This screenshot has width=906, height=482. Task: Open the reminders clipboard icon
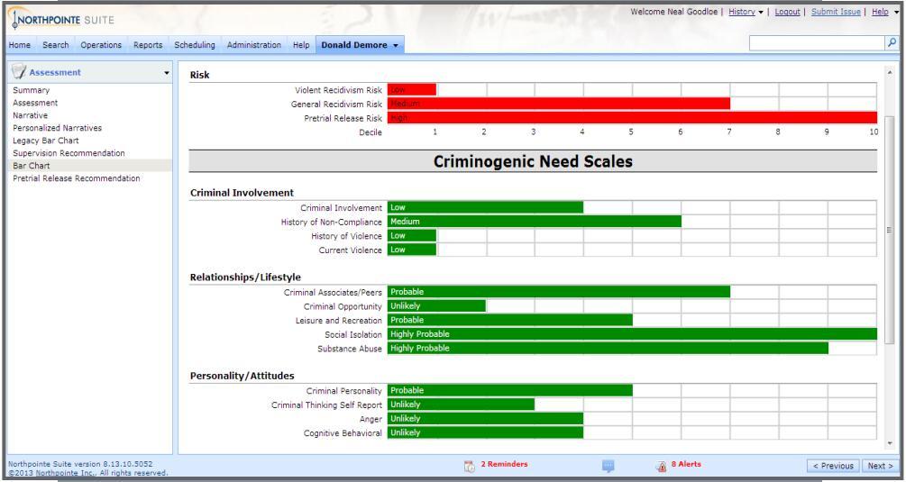tap(470, 466)
